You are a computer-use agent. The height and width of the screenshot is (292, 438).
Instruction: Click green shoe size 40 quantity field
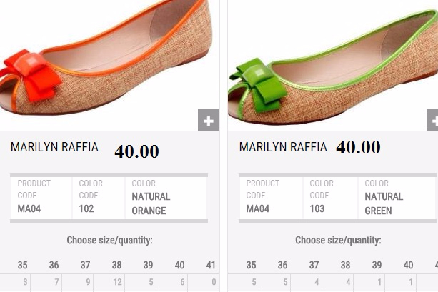(x=401, y=282)
